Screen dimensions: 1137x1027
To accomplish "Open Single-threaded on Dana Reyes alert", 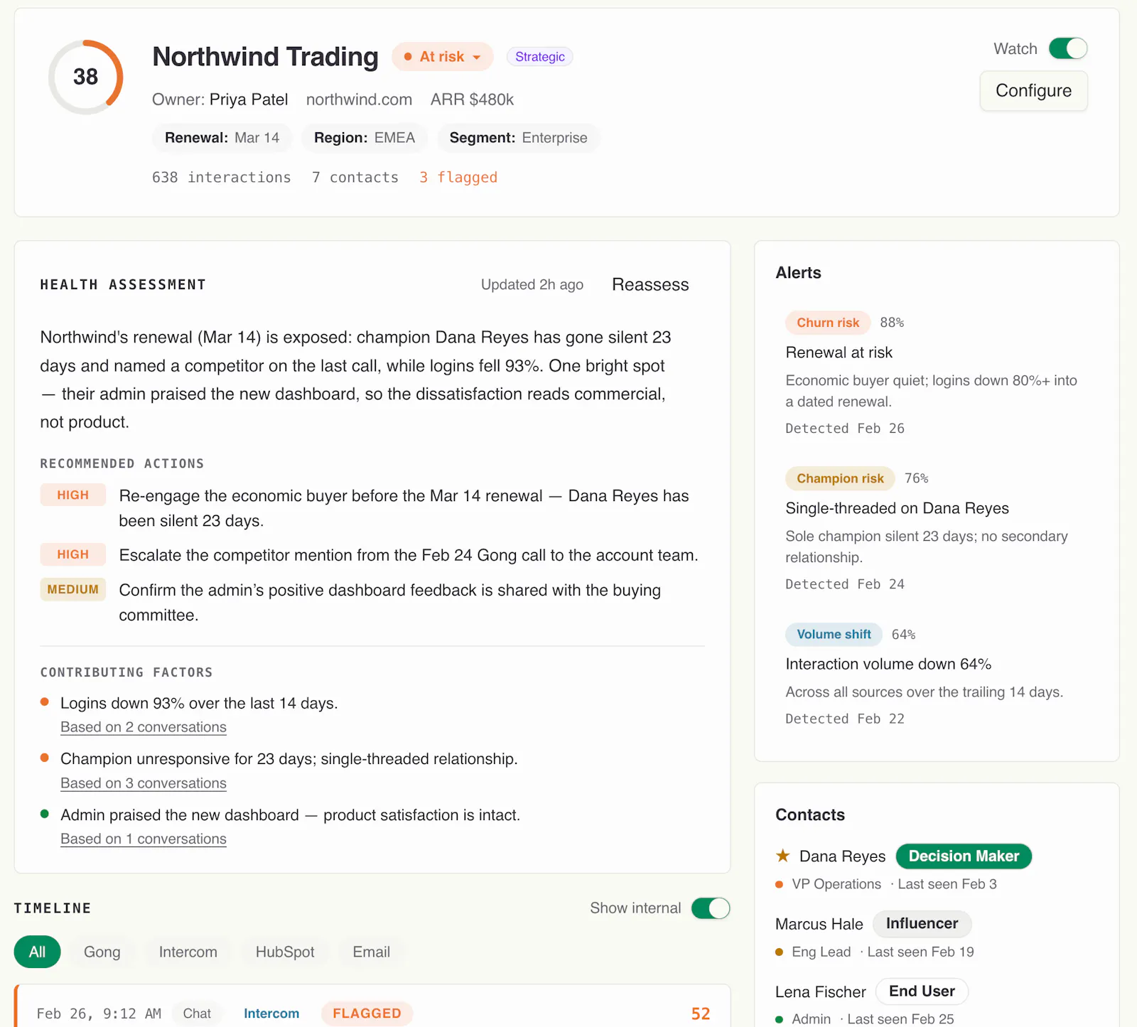I will click(897, 509).
